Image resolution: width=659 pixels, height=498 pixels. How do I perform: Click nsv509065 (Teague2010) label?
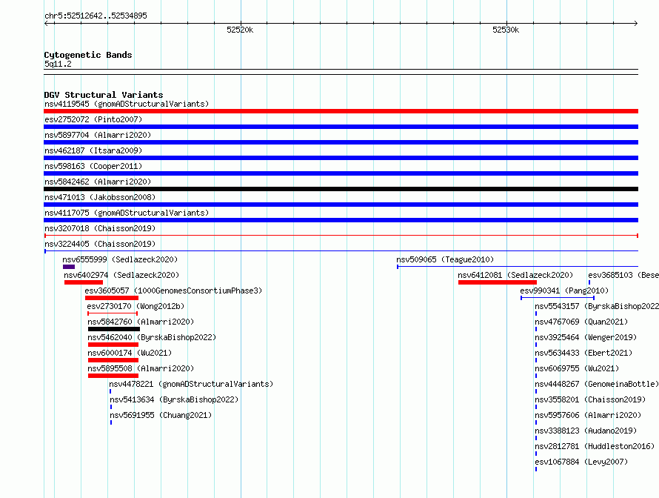pos(445,259)
